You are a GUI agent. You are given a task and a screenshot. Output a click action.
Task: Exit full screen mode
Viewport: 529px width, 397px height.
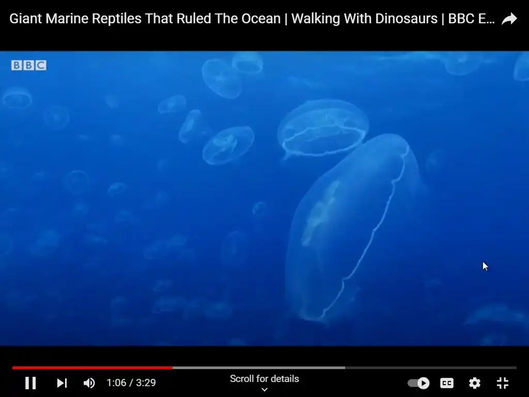pyautogui.click(x=503, y=383)
